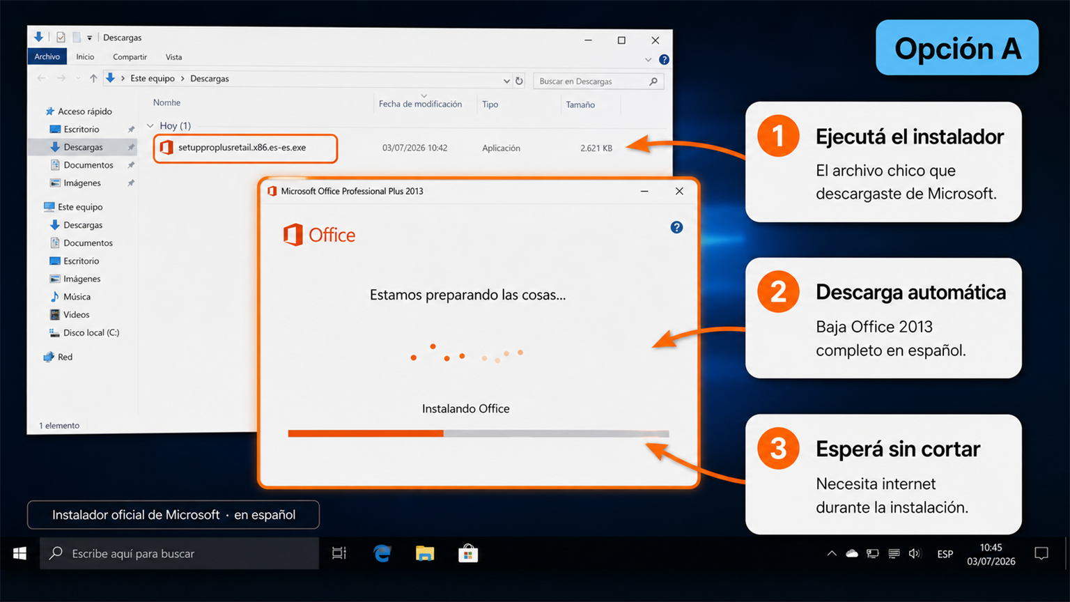Open Escritorio under Este equipo
This screenshot has width=1070, height=602.
[x=82, y=261]
